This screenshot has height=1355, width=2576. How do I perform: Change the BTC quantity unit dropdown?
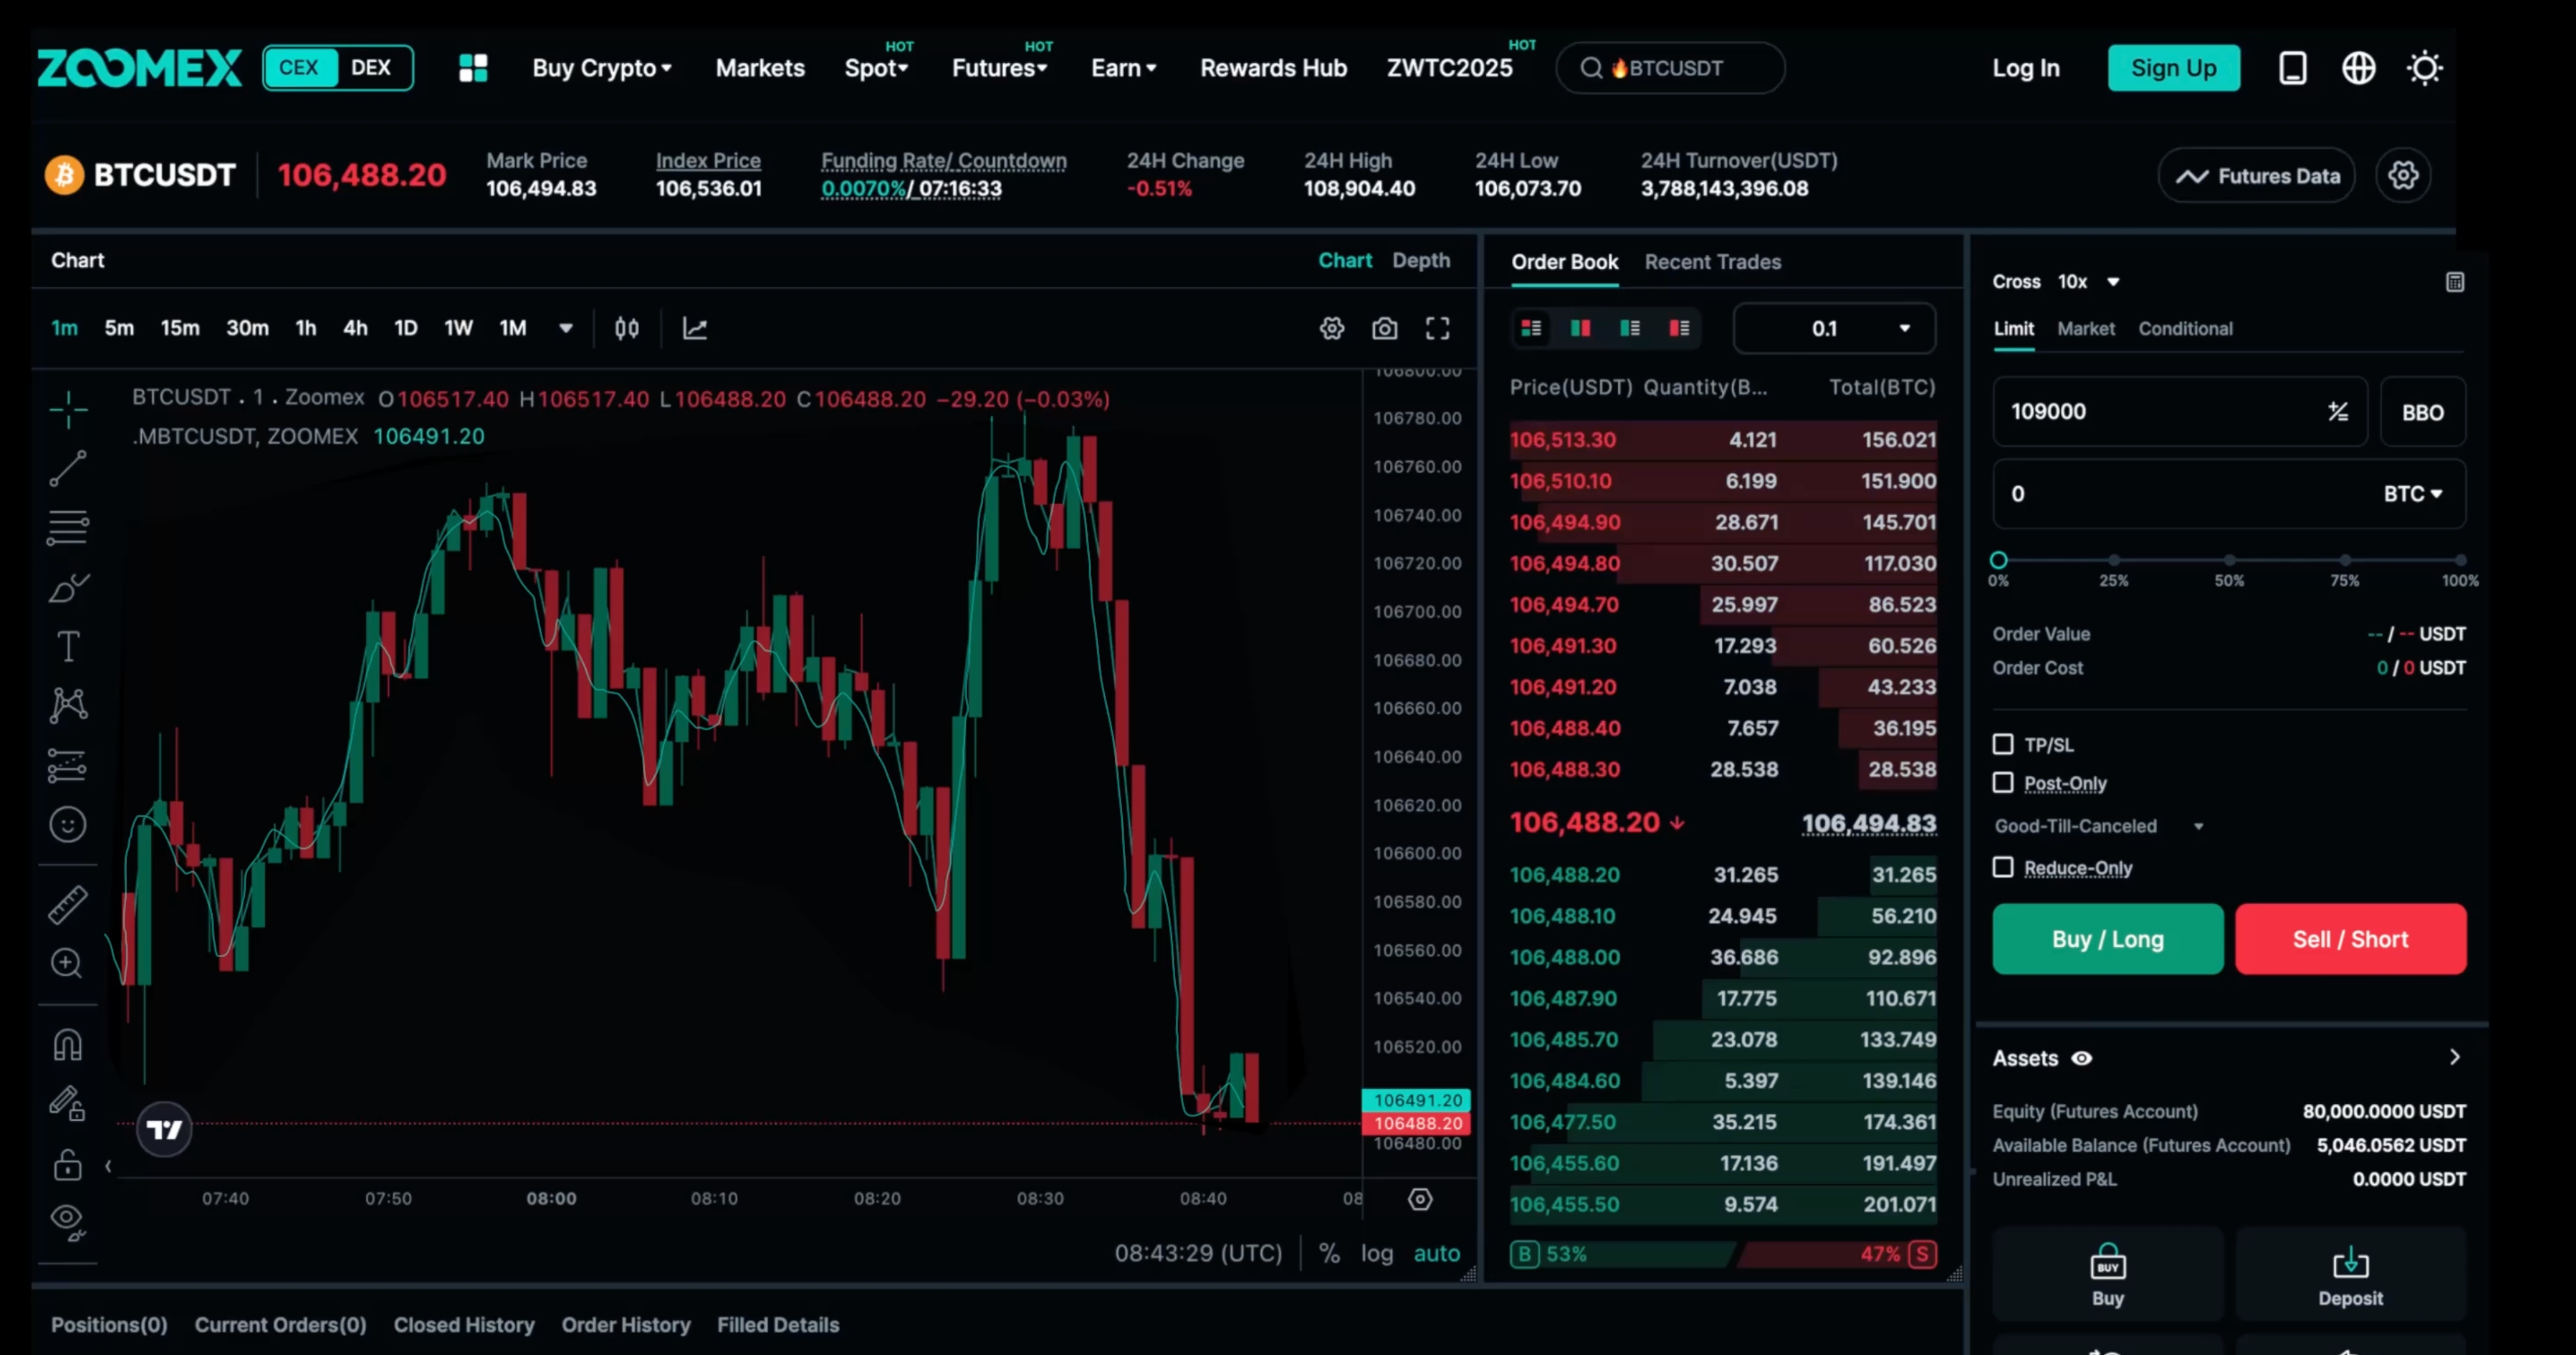pos(2413,494)
